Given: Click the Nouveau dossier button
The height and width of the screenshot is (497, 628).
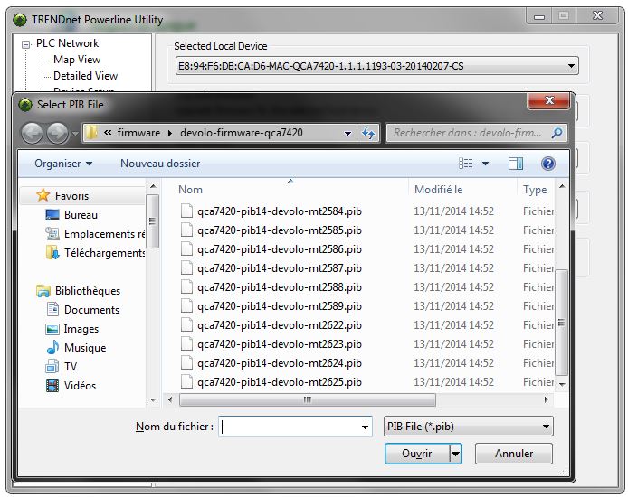Looking at the screenshot, I should [x=160, y=164].
